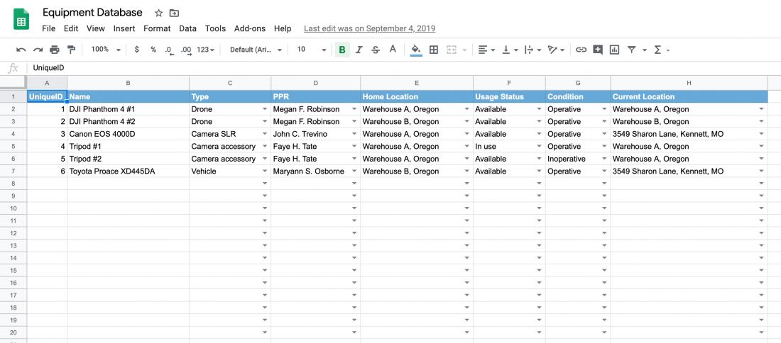Star the Equipment Database document
The height and width of the screenshot is (343, 781).
(x=158, y=13)
